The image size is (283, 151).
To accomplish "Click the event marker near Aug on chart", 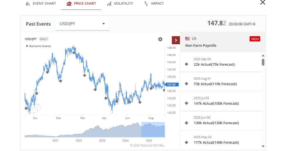I will (x=151, y=88).
